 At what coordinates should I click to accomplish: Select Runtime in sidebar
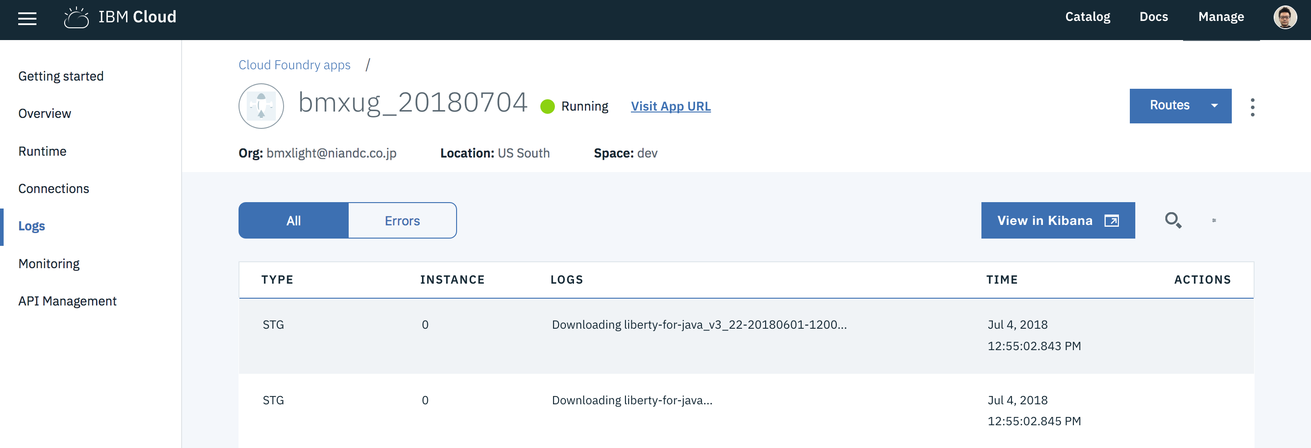coord(42,151)
